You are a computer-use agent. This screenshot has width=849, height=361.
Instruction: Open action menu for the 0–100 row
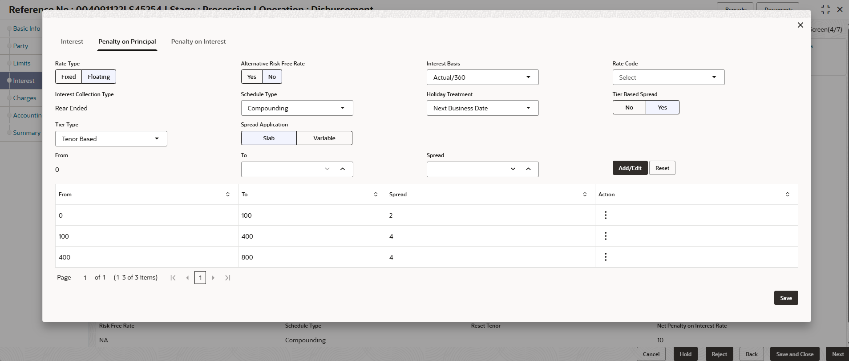(x=605, y=215)
